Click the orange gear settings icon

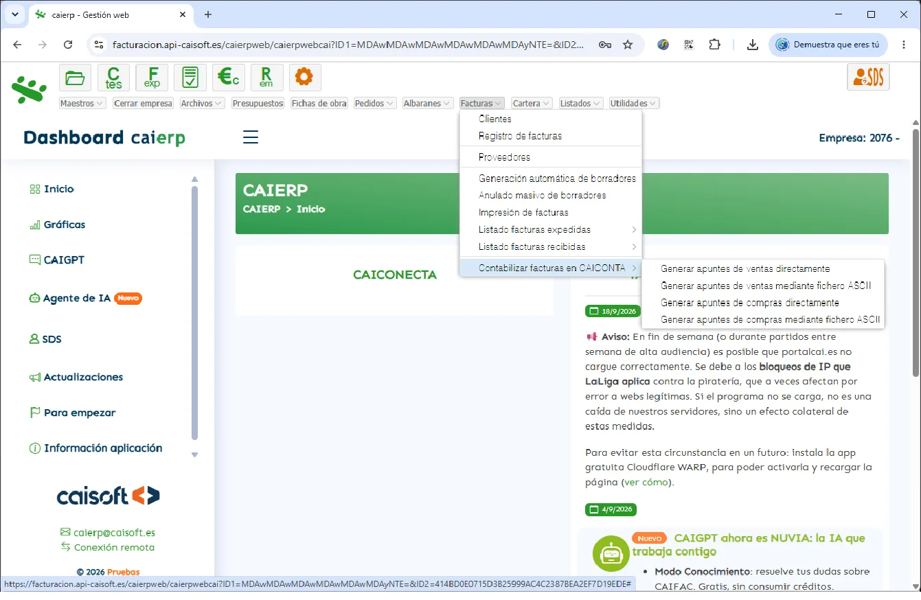click(304, 78)
